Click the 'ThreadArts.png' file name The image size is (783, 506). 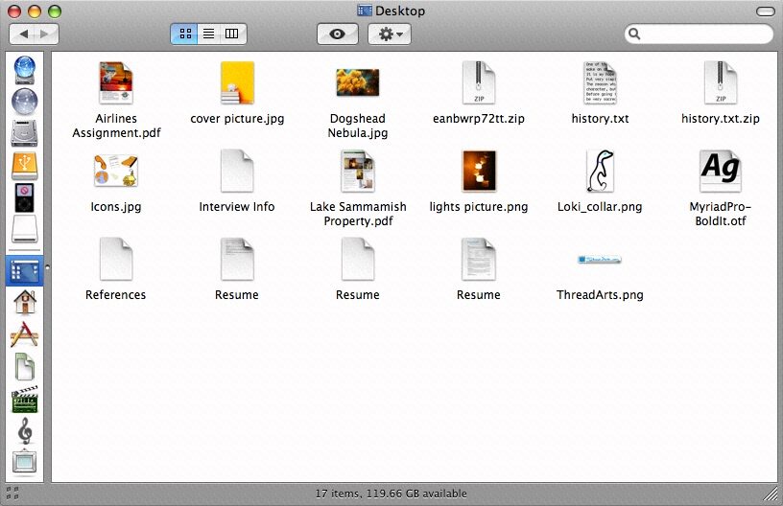600,295
